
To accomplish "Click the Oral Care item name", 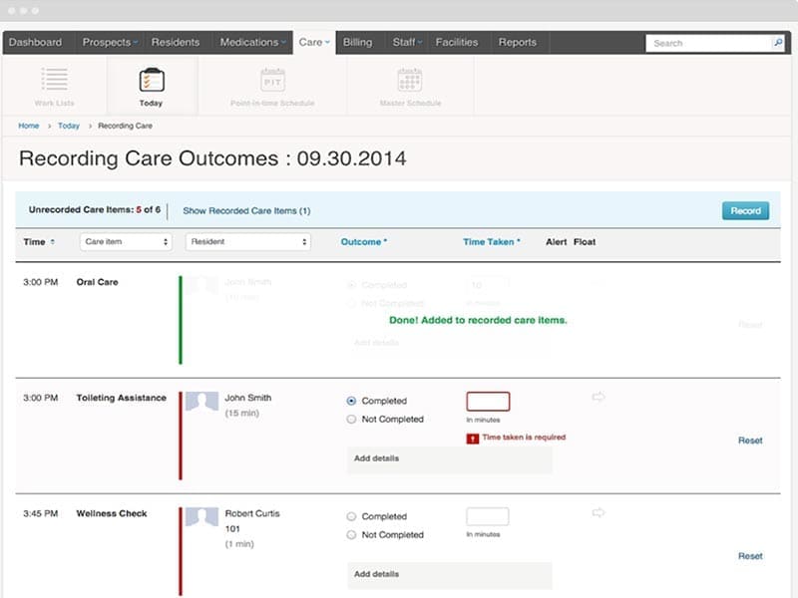I will pyautogui.click(x=97, y=282).
